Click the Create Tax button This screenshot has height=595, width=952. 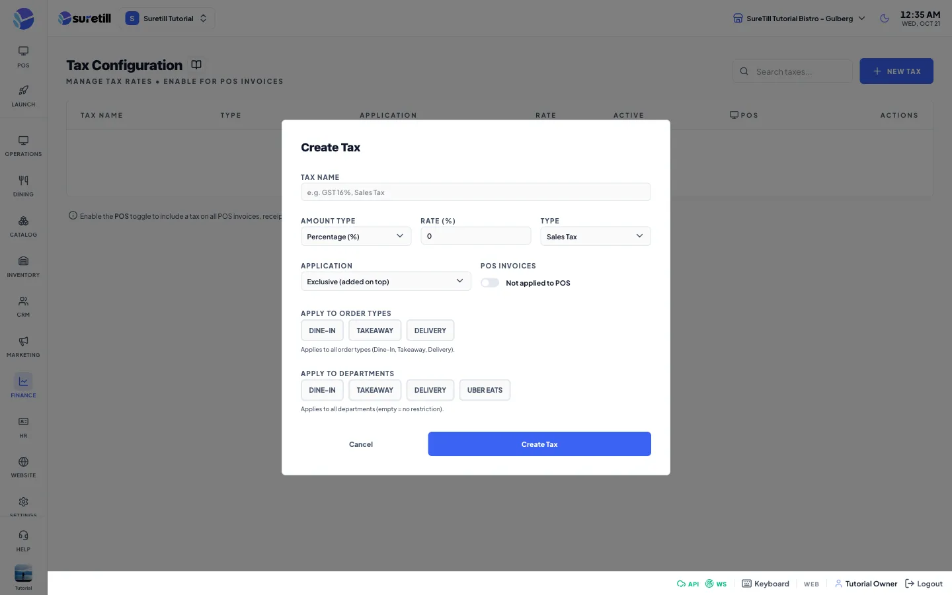(539, 444)
